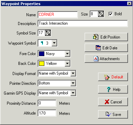This screenshot has width=133, height=125.
Task: Click the Edit Date calendar icon
Action: [x=98, y=48]
